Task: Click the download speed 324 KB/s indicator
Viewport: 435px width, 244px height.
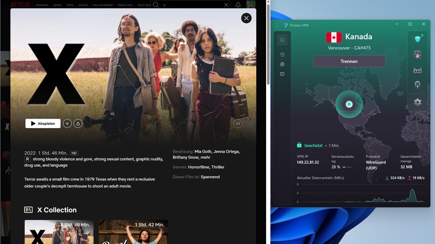Action: pyautogui.click(x=395, y=178)
